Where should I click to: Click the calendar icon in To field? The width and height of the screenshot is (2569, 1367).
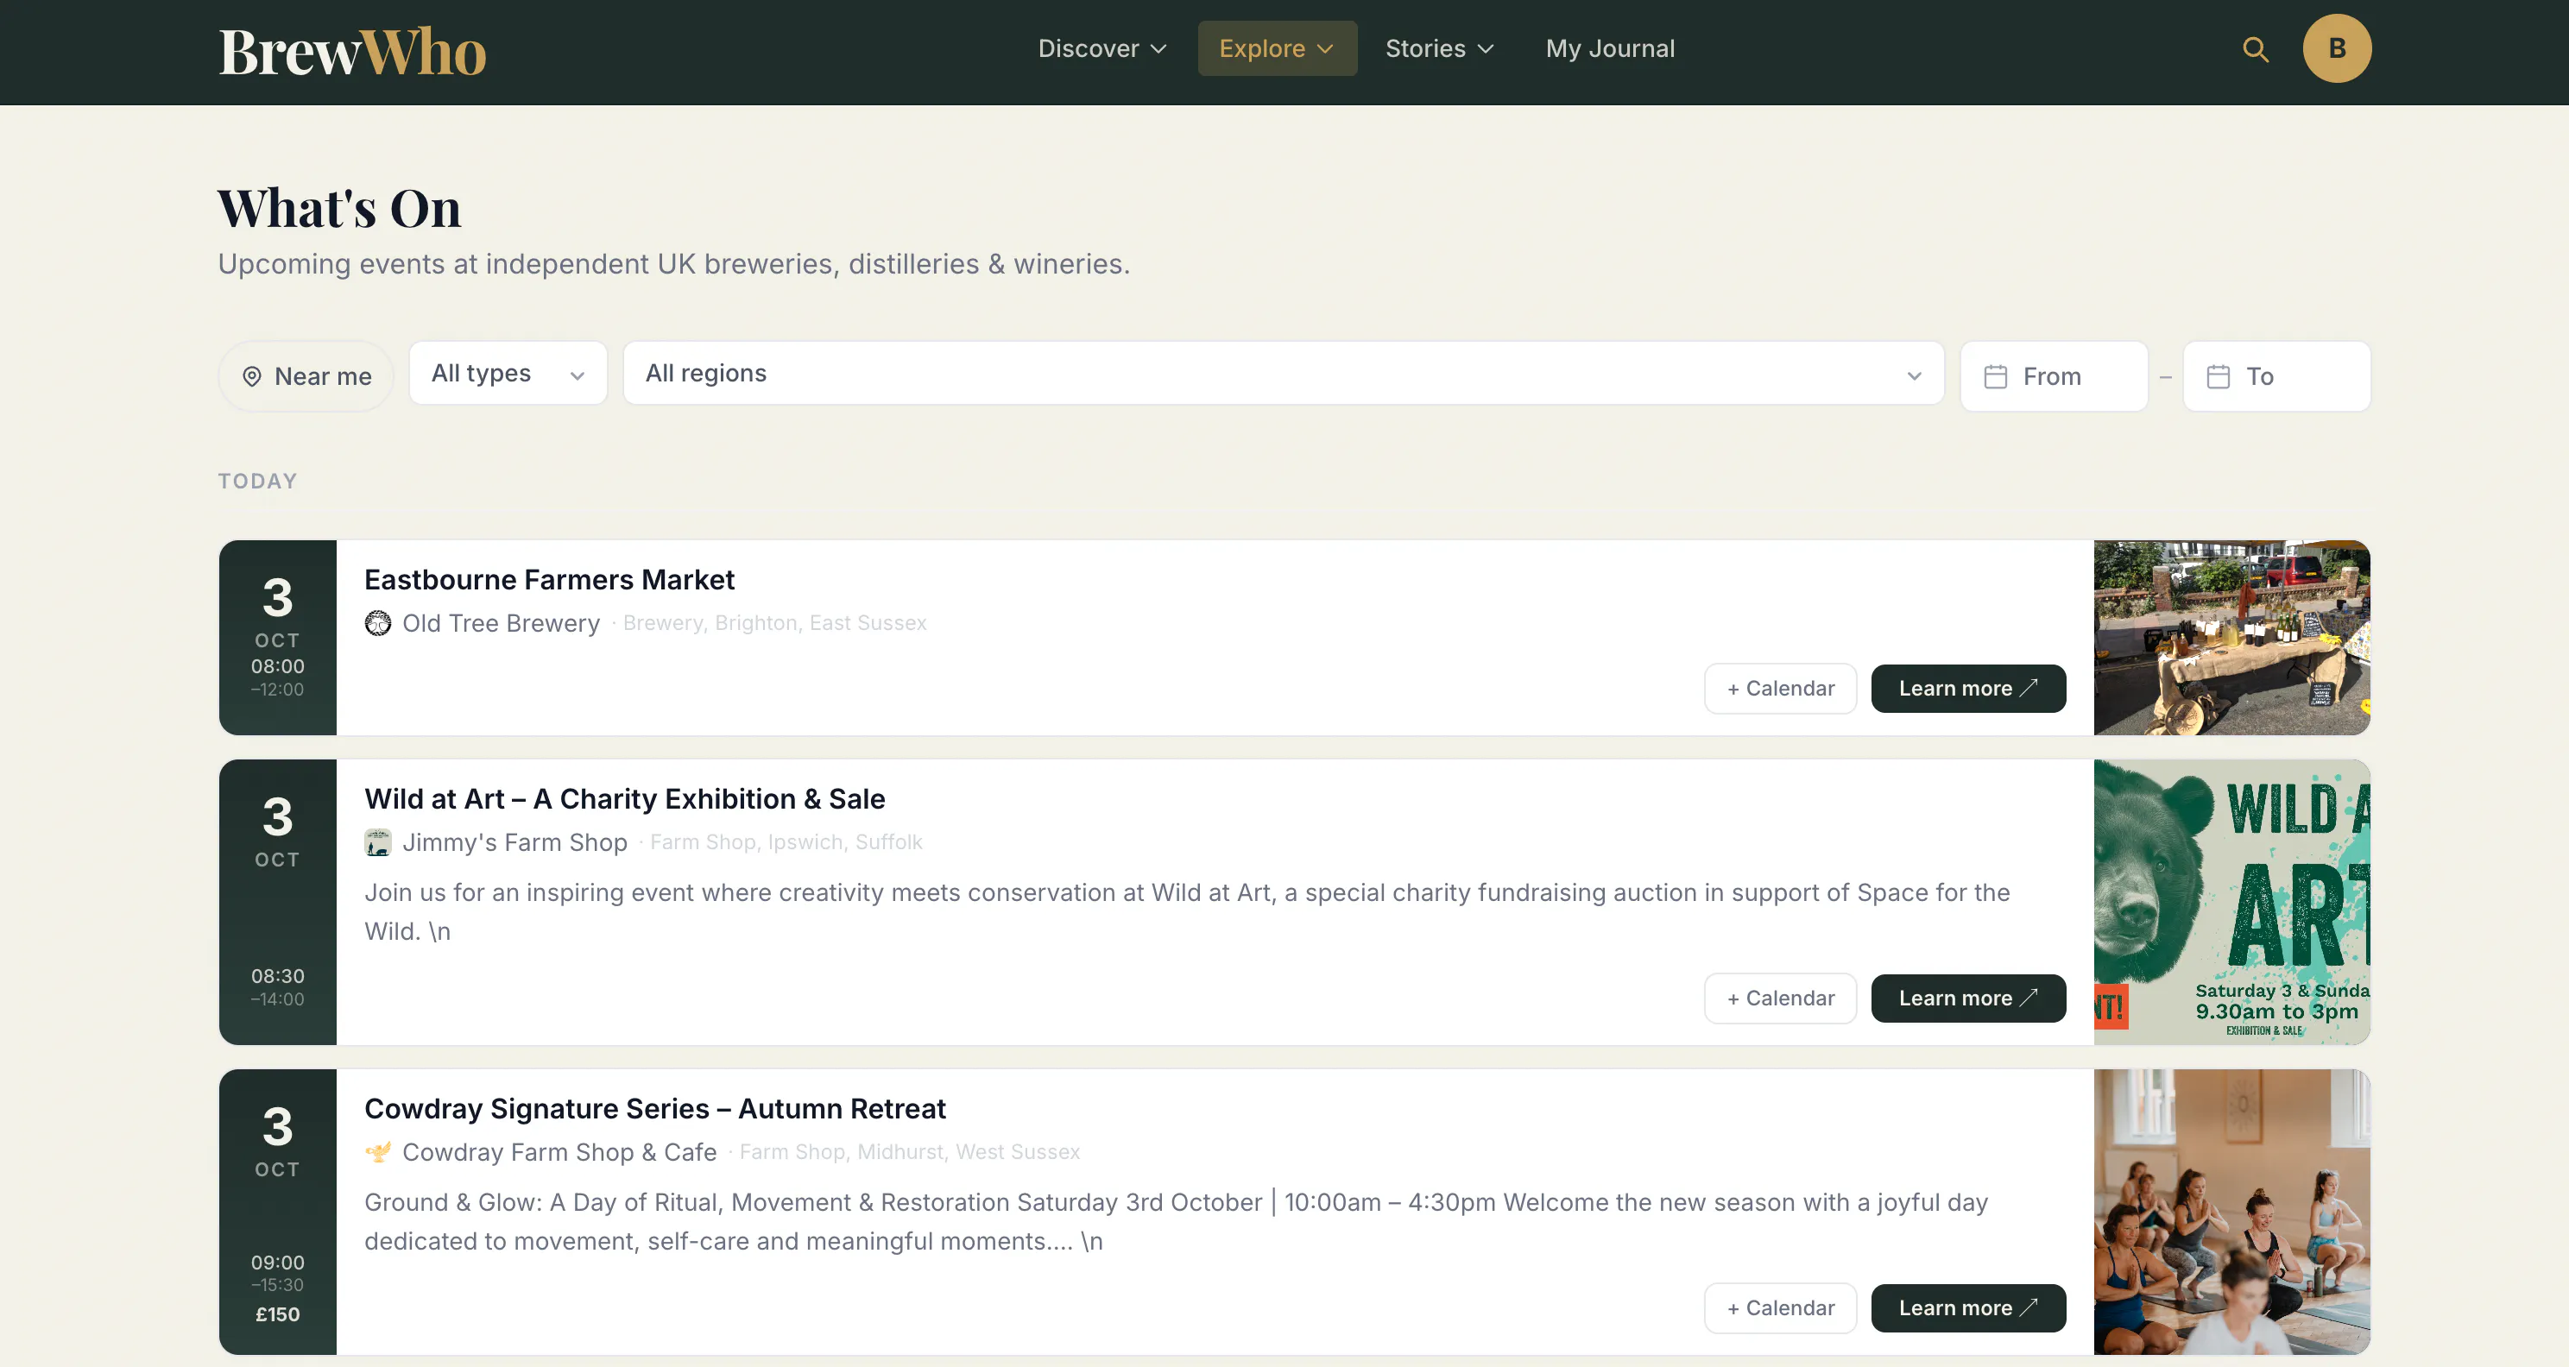click(2218, 377)
